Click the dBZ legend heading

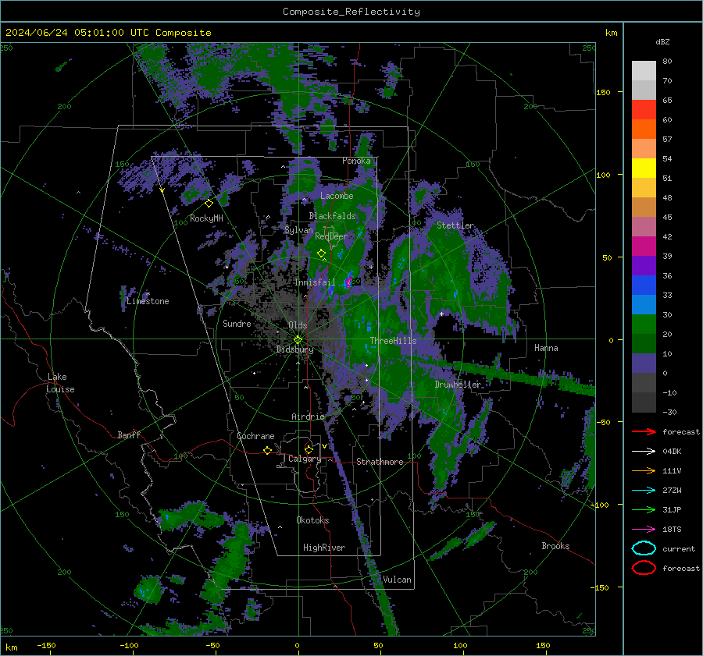[x=662, y=41]
